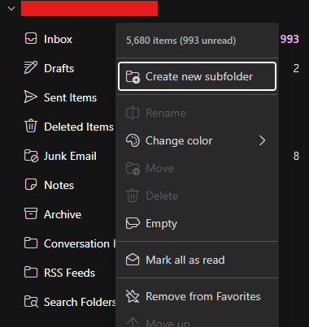Viewport: 309px width, 327px height.
Task: Open the Drafts folder
Action: click(x=59, y=68)
